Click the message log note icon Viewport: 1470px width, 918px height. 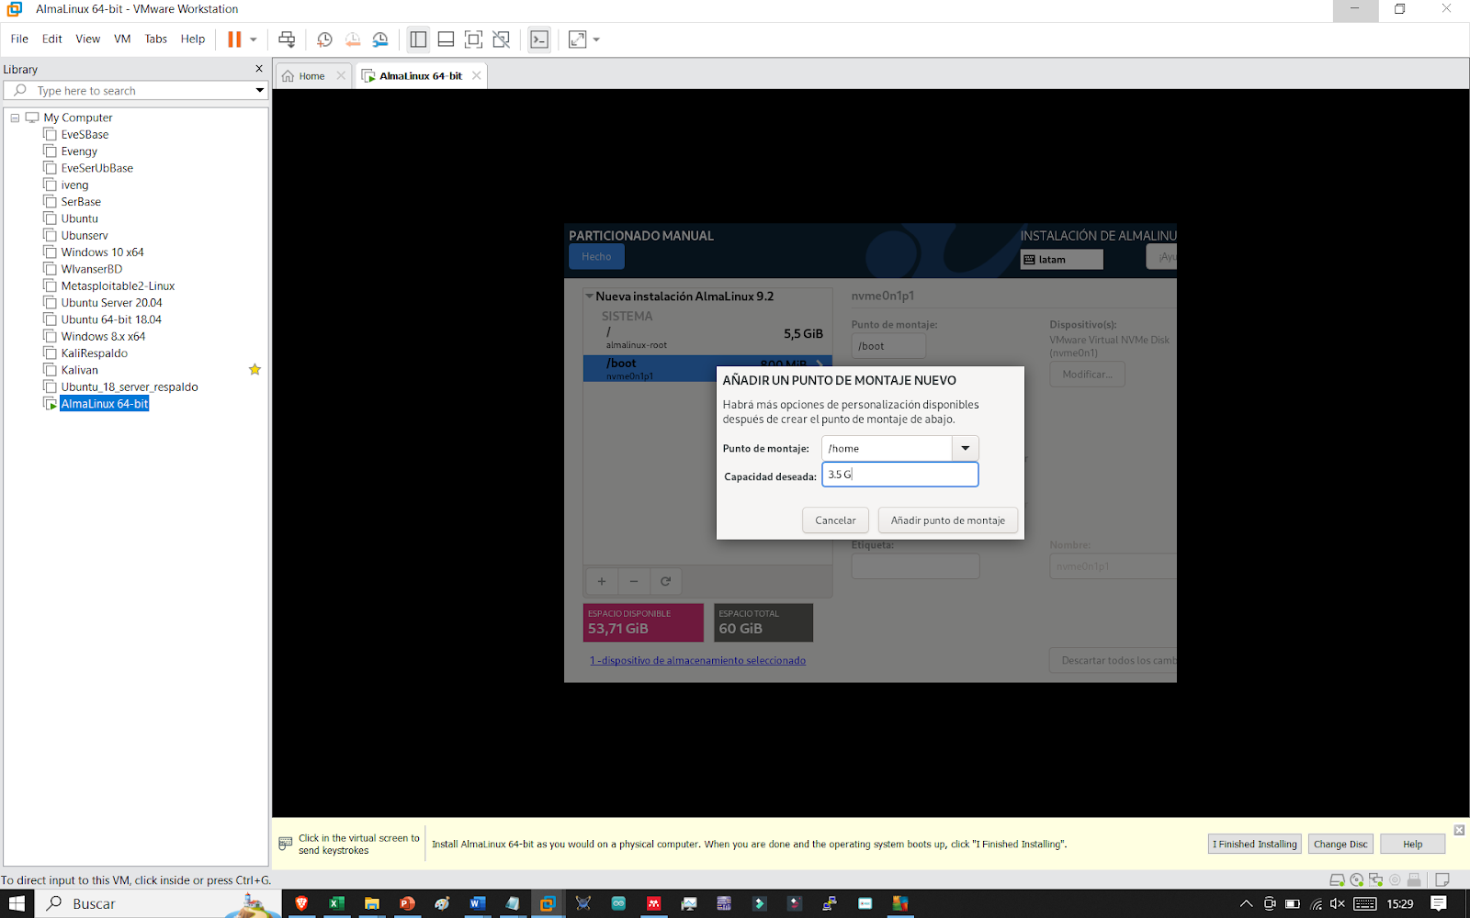click(x=1442, y=879)
